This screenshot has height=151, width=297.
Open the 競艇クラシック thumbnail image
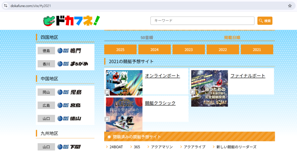click(x=124, y=115)
